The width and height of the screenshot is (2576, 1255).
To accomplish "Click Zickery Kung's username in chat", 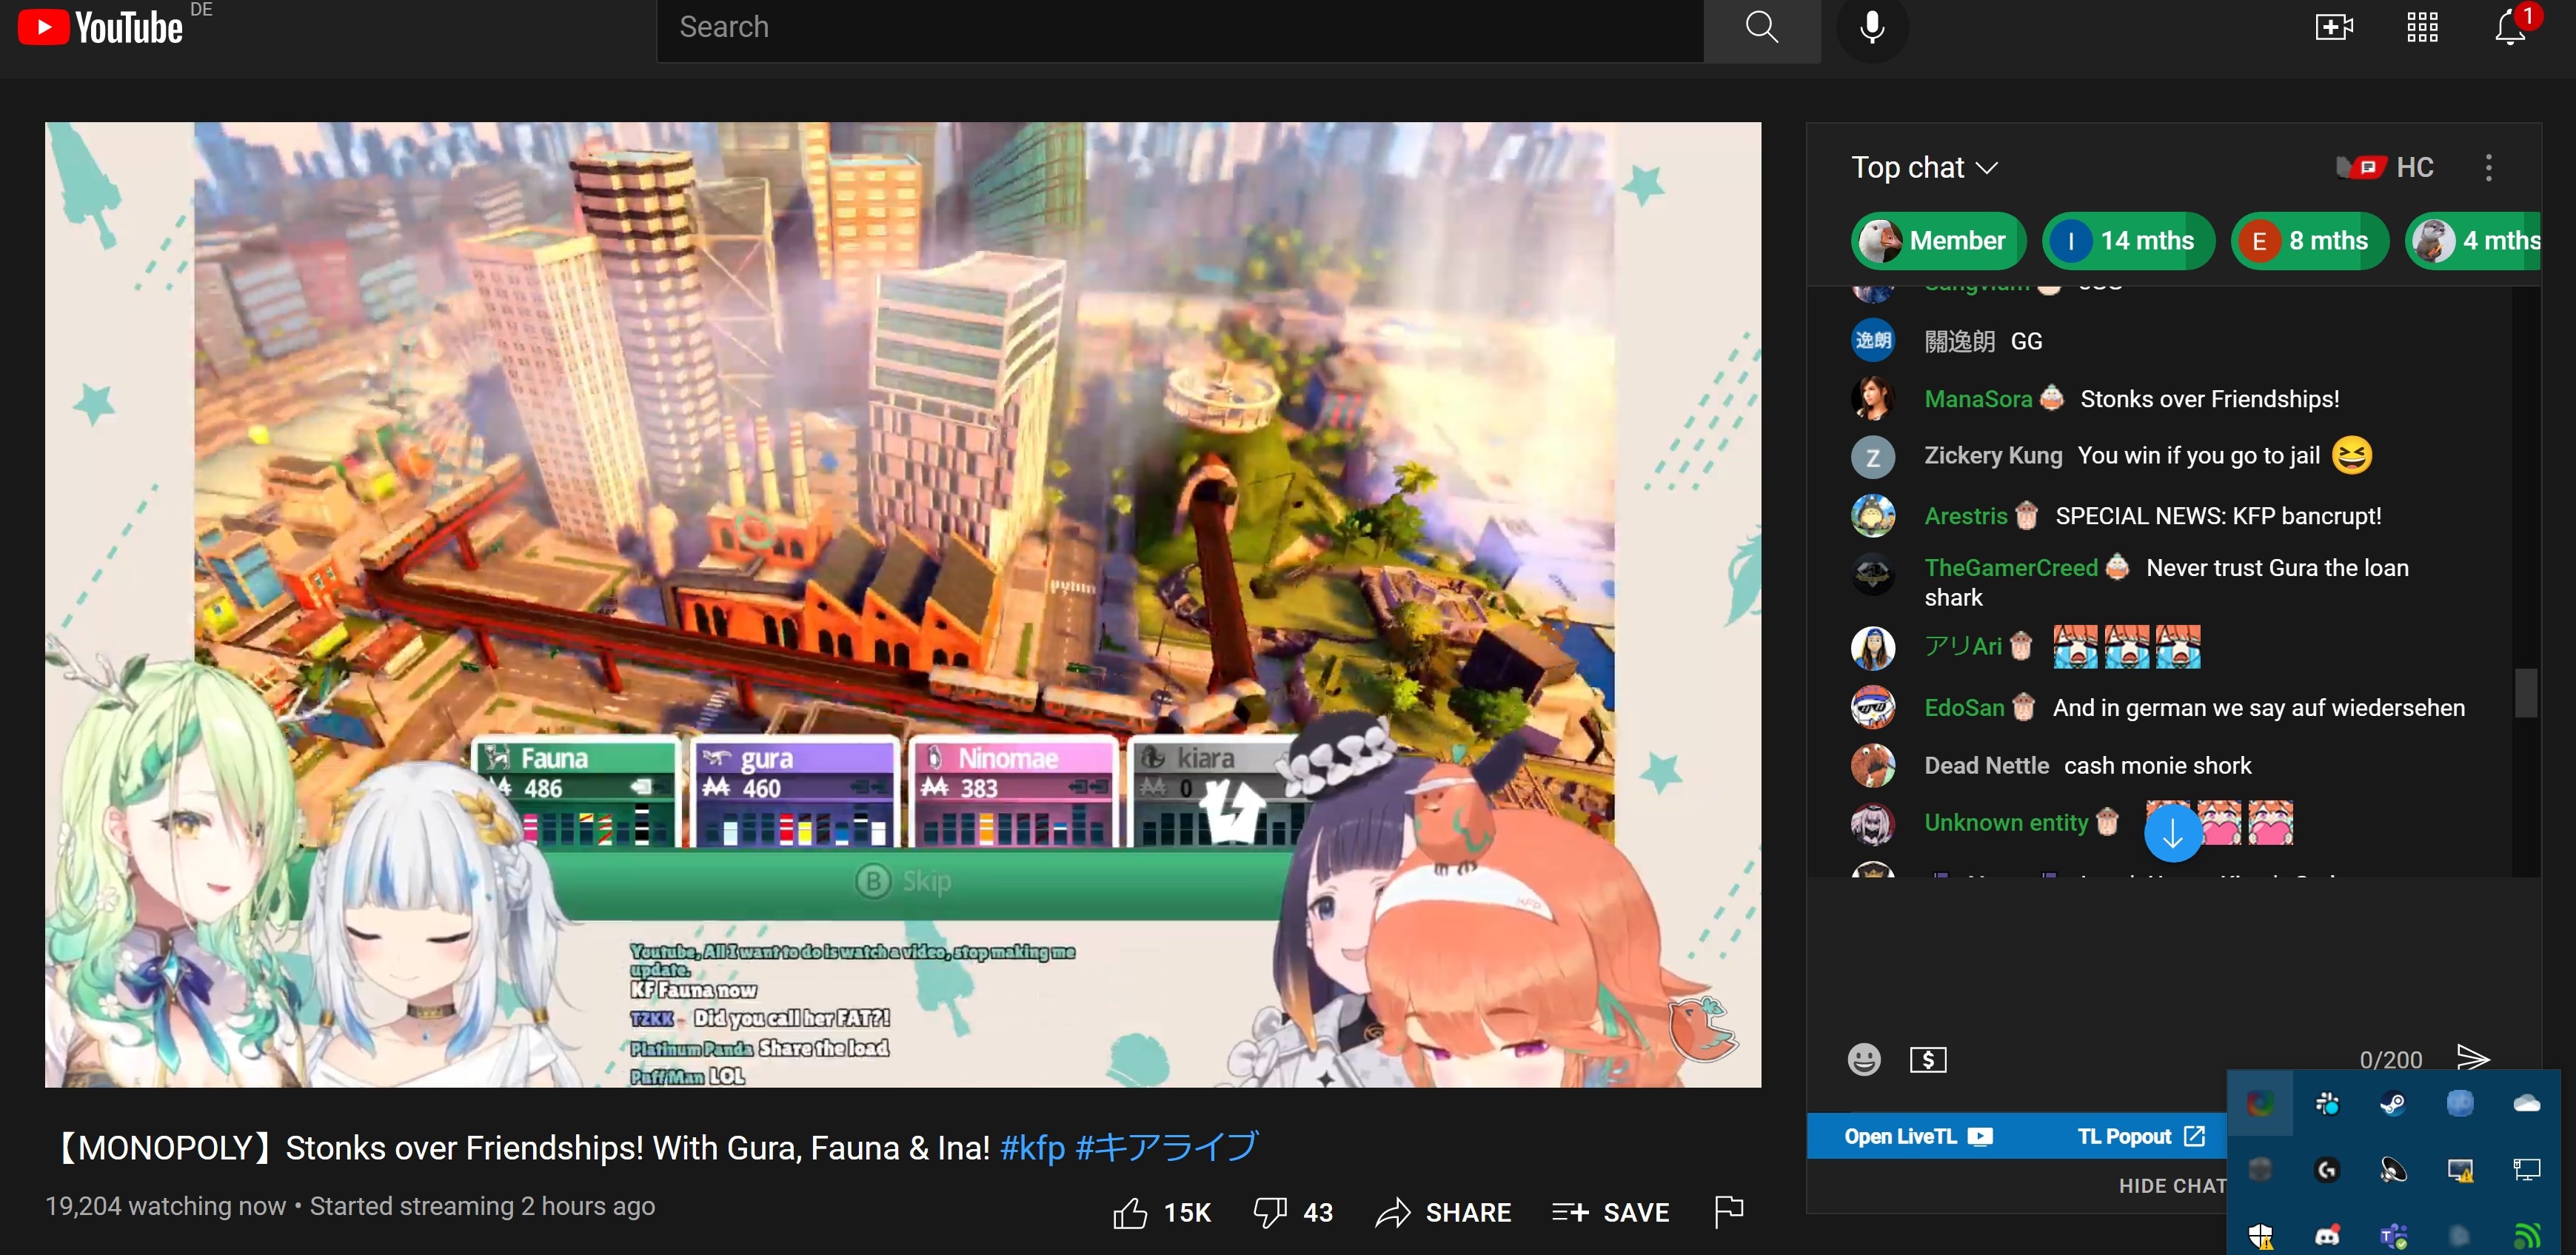I will 1993,456.
